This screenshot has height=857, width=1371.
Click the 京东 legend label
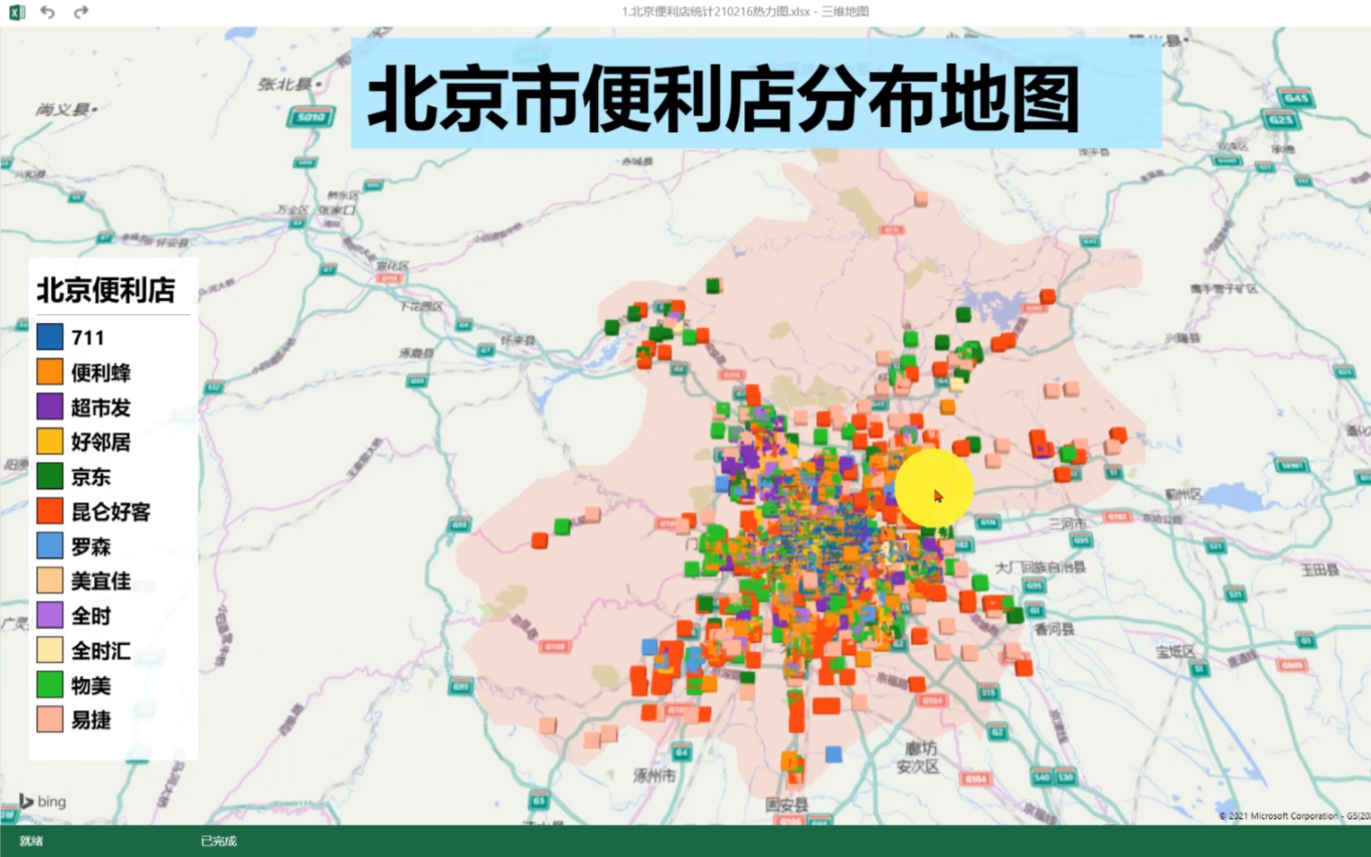click(x=91, y=477)
